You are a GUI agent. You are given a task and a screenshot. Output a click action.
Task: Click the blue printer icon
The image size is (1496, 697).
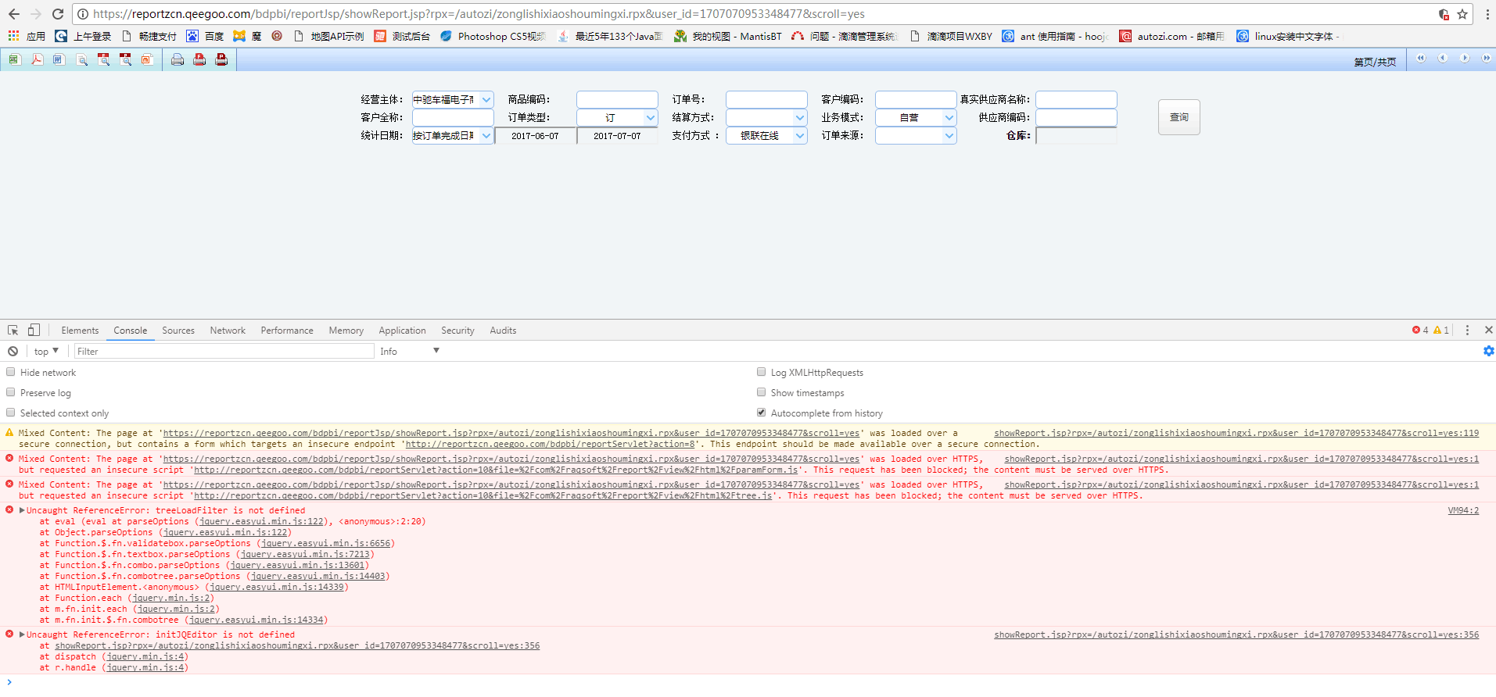[x=178, y=59]
